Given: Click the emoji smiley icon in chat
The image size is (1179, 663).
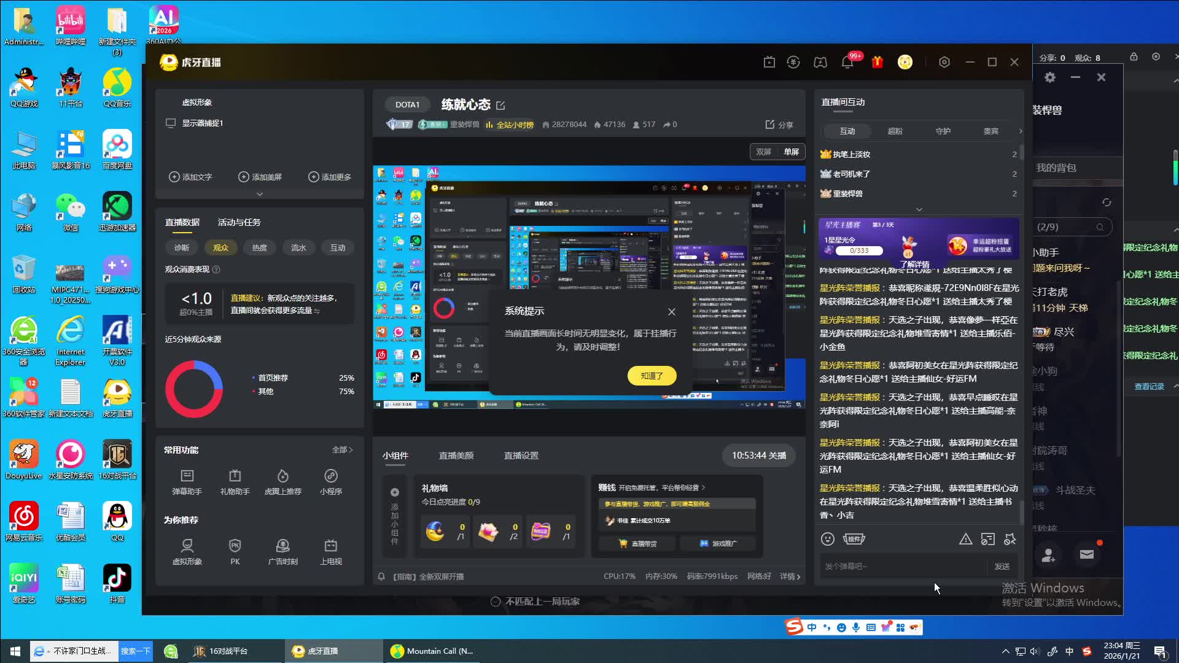Looking at the screenshot, I should click(827, 539).
